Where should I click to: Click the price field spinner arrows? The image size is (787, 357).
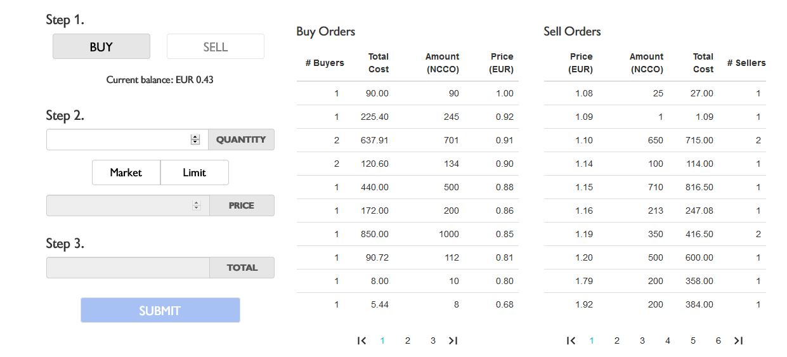click(196, 205)
